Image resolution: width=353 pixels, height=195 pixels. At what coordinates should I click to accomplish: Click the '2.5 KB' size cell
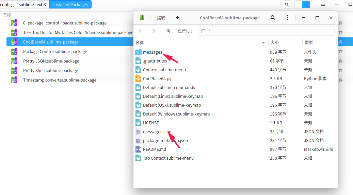pyautogui.click(x=276, y=78)
